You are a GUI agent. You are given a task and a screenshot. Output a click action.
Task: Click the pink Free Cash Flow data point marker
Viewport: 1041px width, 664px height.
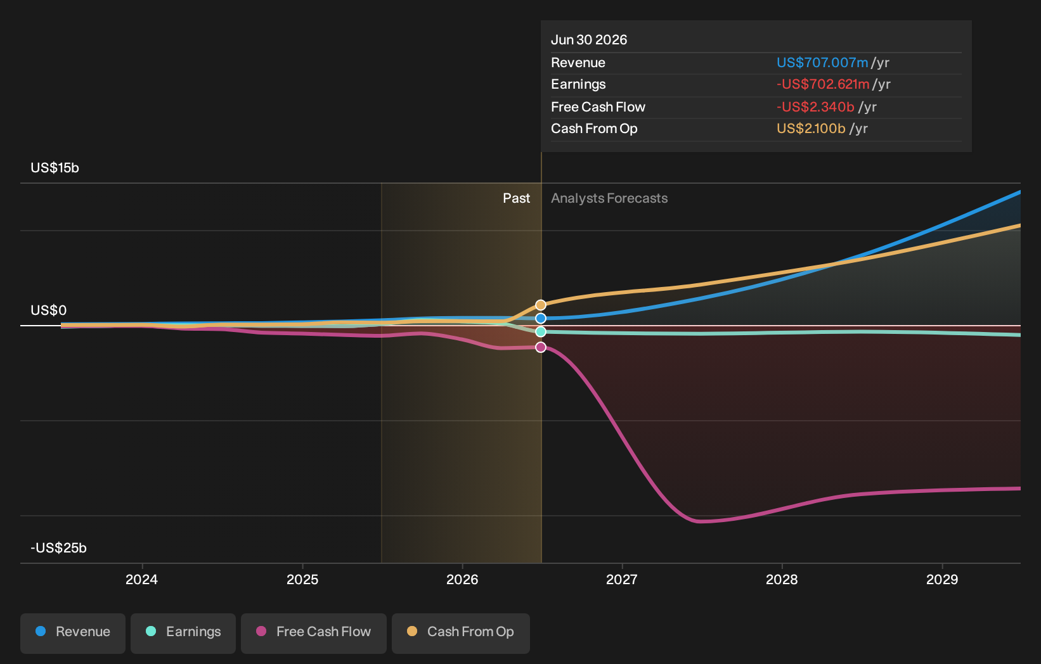tap(541, 347)
